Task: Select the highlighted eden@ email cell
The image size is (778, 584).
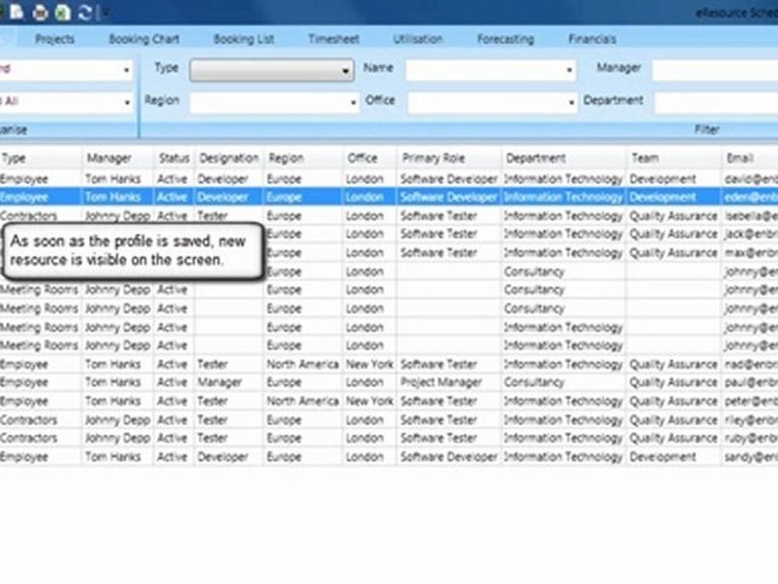Action: pyautogui.click(x=750, y=198)
